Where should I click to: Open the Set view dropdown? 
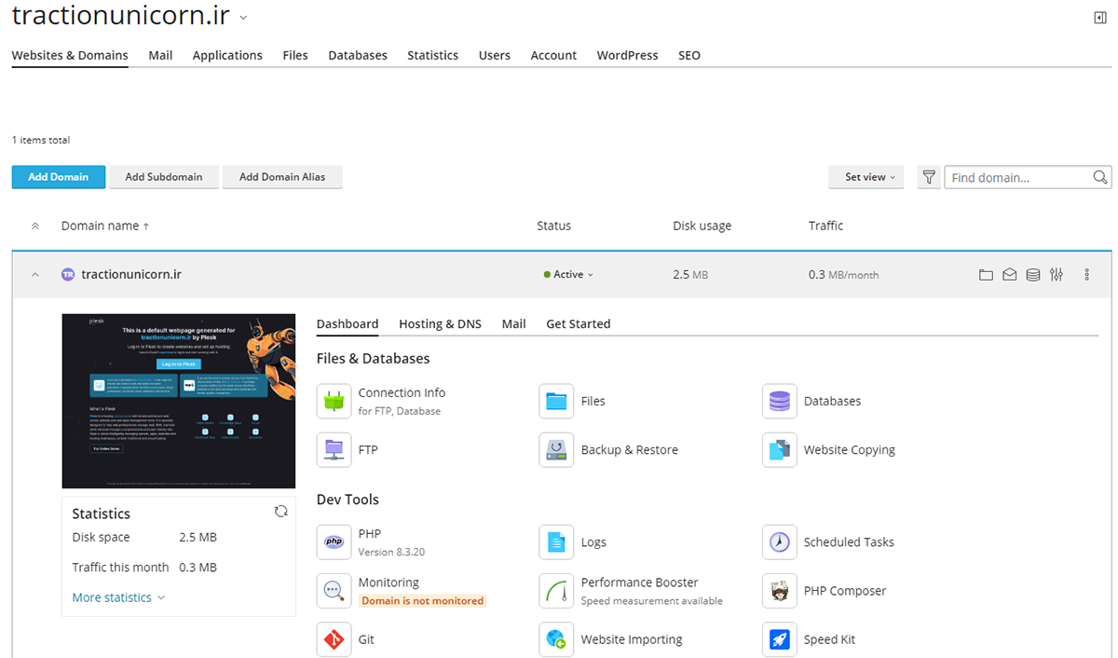click(x=866, y=177)
